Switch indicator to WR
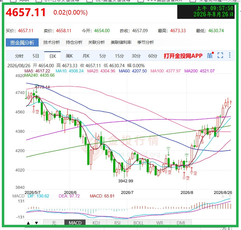Viewport: 241px width, 230px height. (160, 223)
